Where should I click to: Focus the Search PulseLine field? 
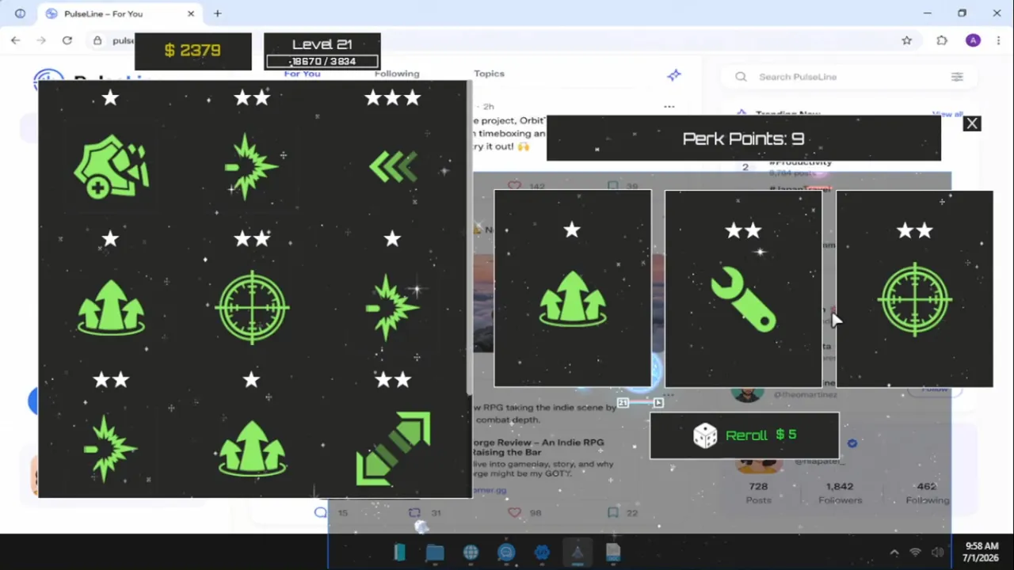(848, 77)
